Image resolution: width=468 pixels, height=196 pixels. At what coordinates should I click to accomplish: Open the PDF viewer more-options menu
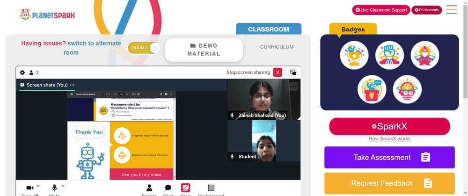click(171, 94)
